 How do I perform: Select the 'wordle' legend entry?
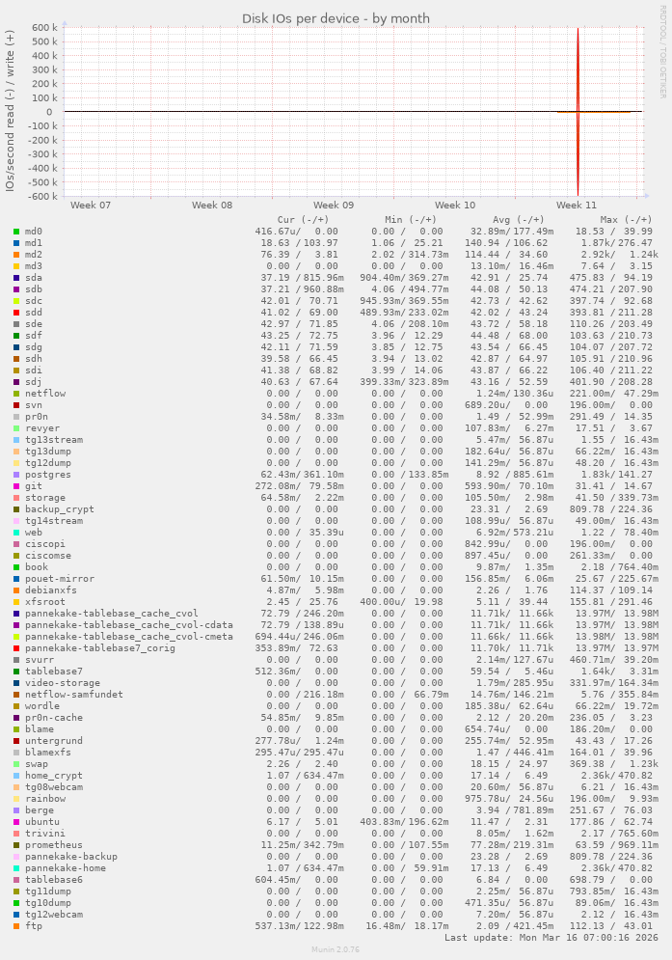[x=42, y=706]
